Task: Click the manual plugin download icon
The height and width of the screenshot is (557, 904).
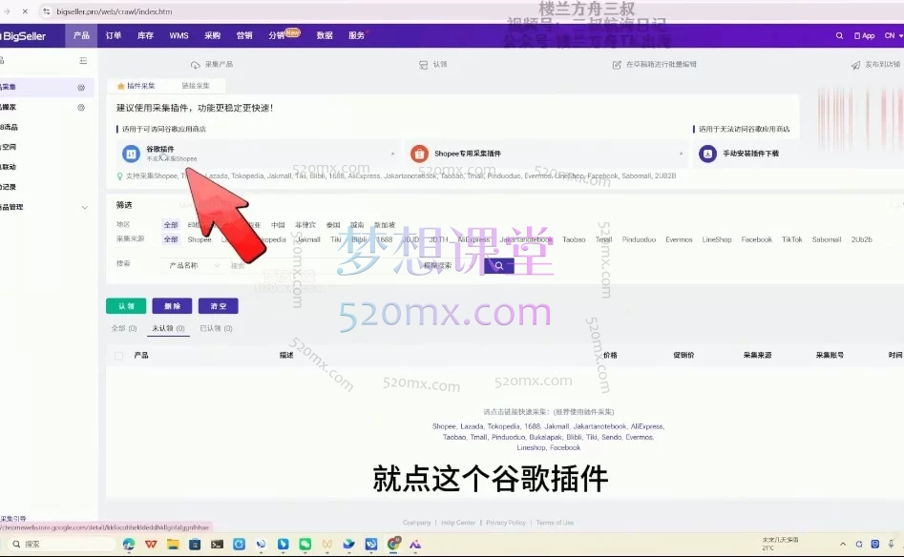Action: pos(707,154)
